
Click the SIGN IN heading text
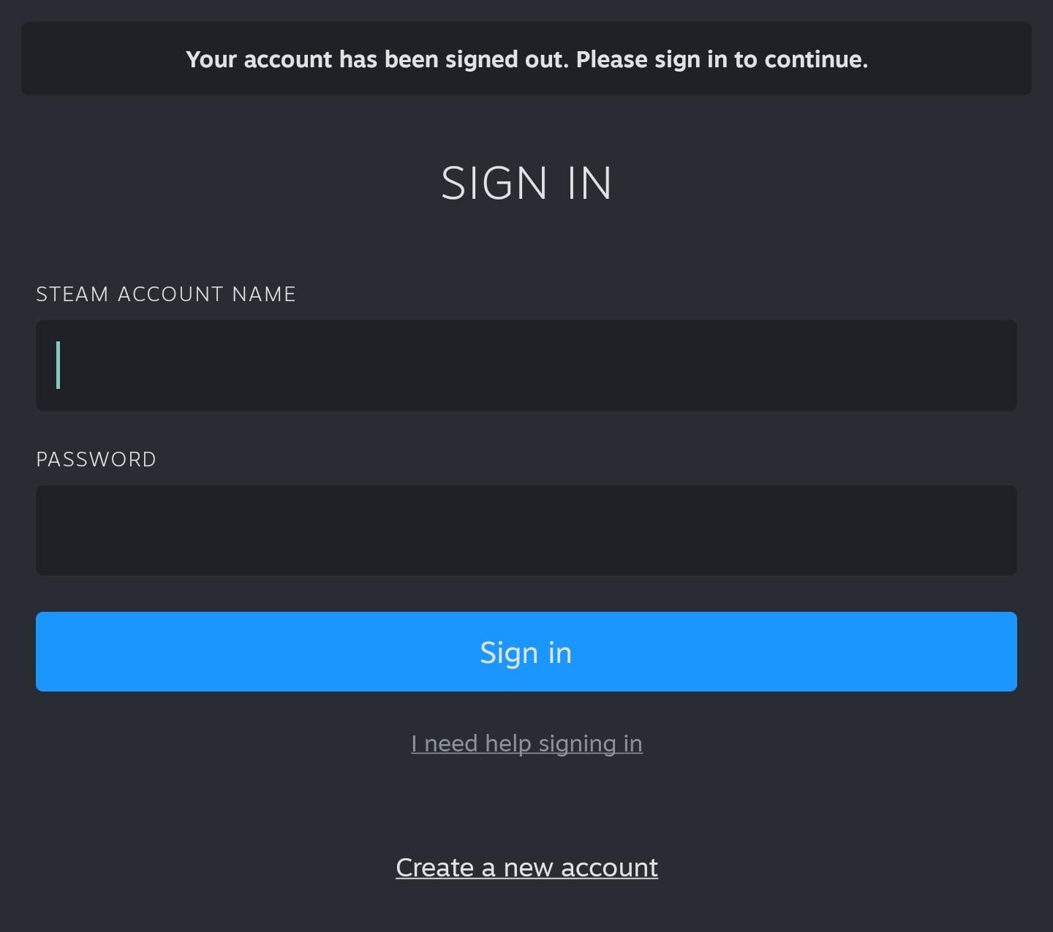[526, 183]
